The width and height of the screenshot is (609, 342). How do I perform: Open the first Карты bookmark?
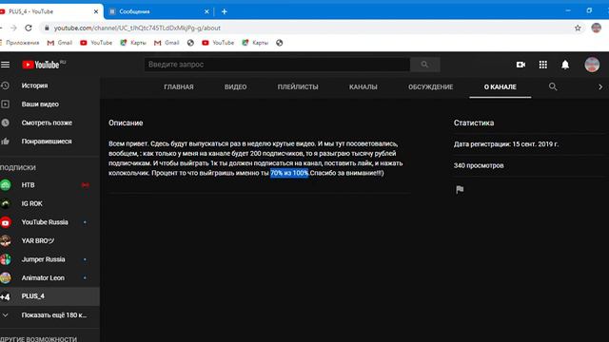[x=133, y=43]
